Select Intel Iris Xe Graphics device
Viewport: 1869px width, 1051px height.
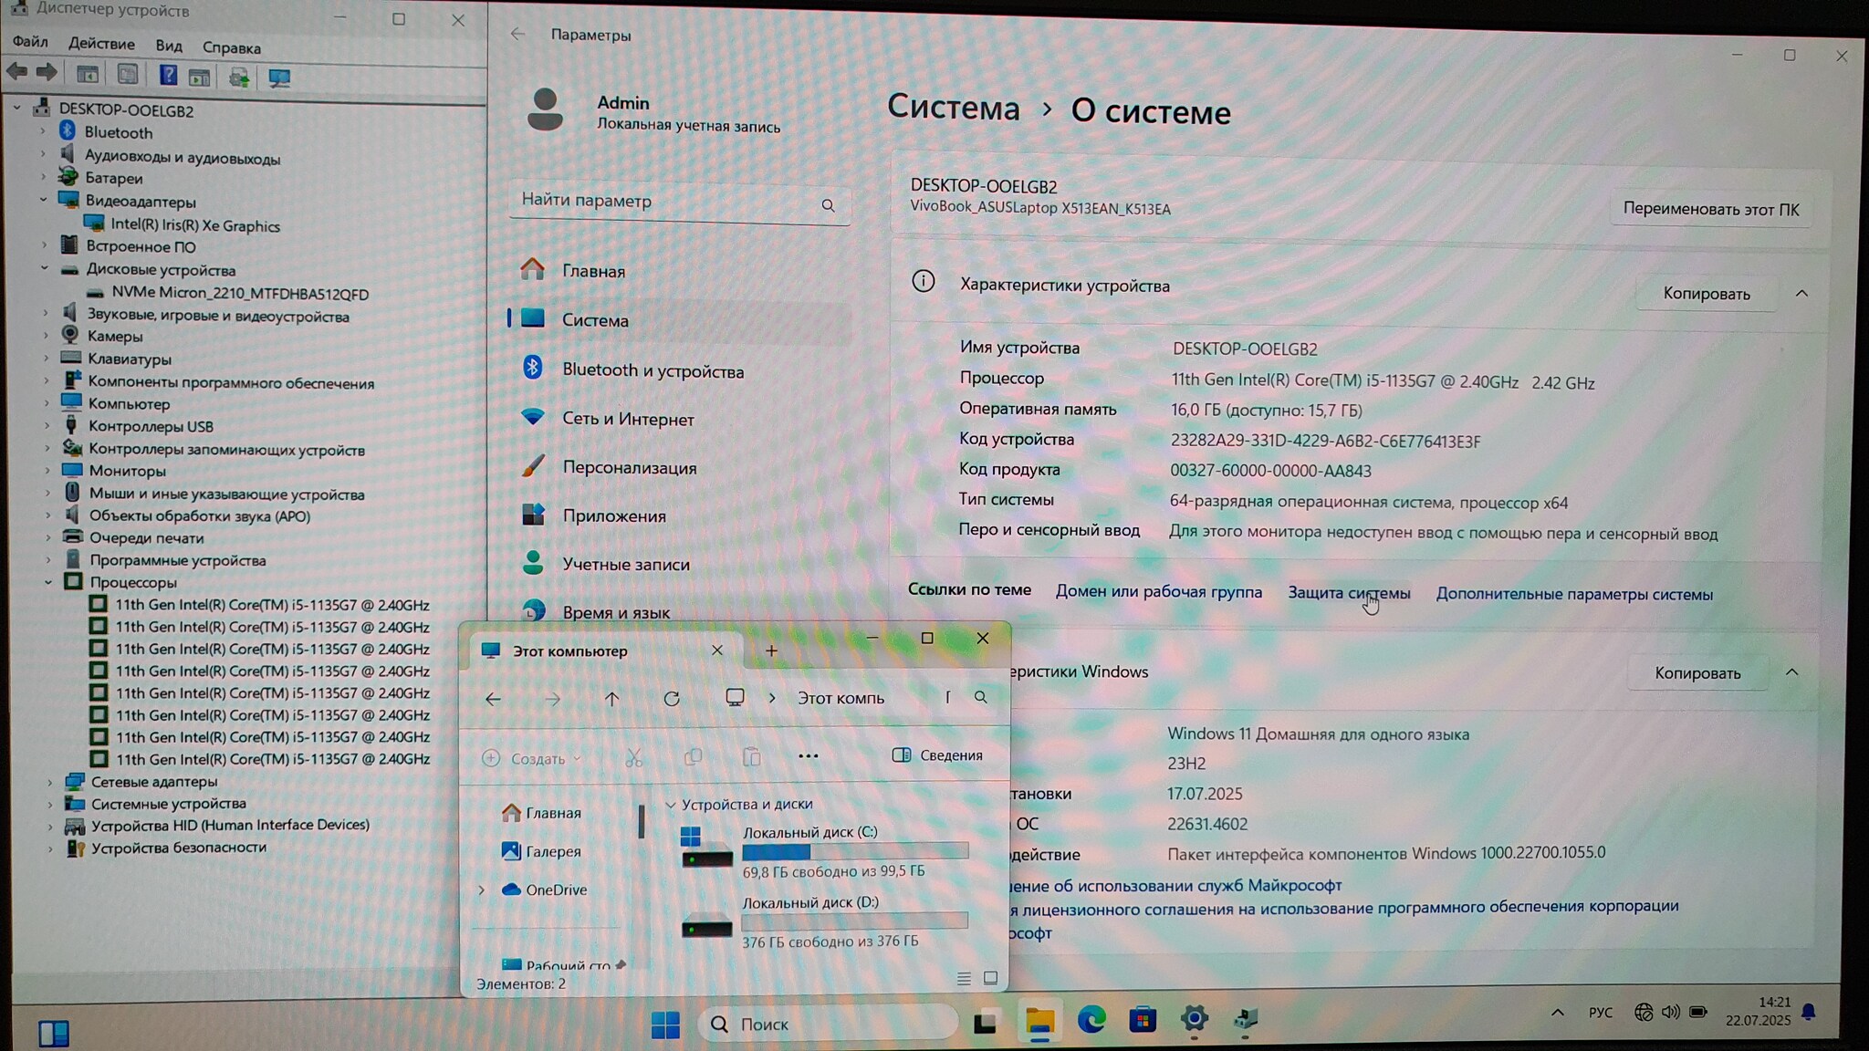tap(194, 225)
